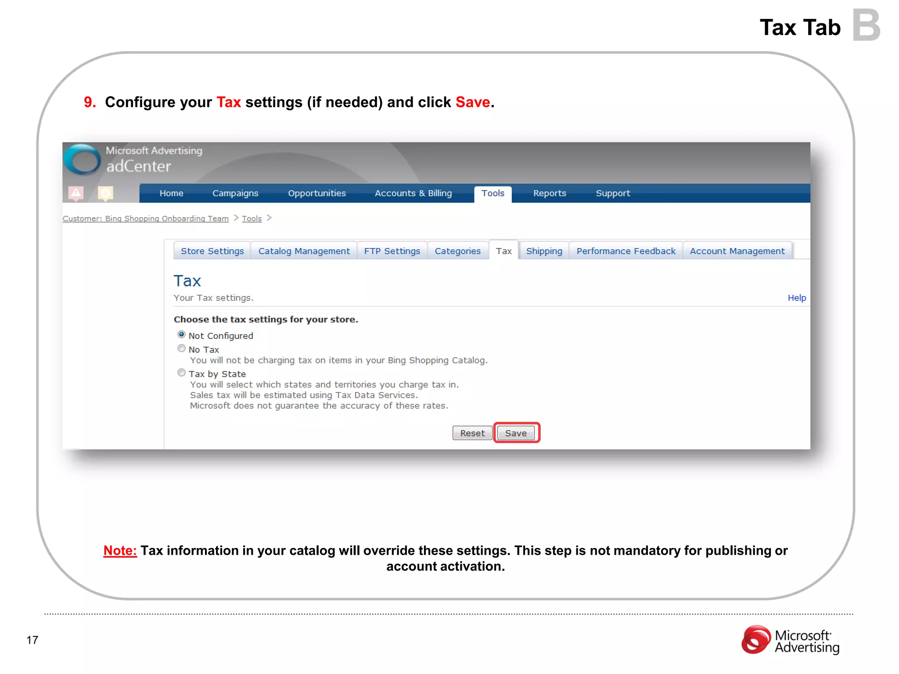This screenshot has width=899, height=674.
Task: Switch to the Store Settings tab
Action: coord(212,251)
